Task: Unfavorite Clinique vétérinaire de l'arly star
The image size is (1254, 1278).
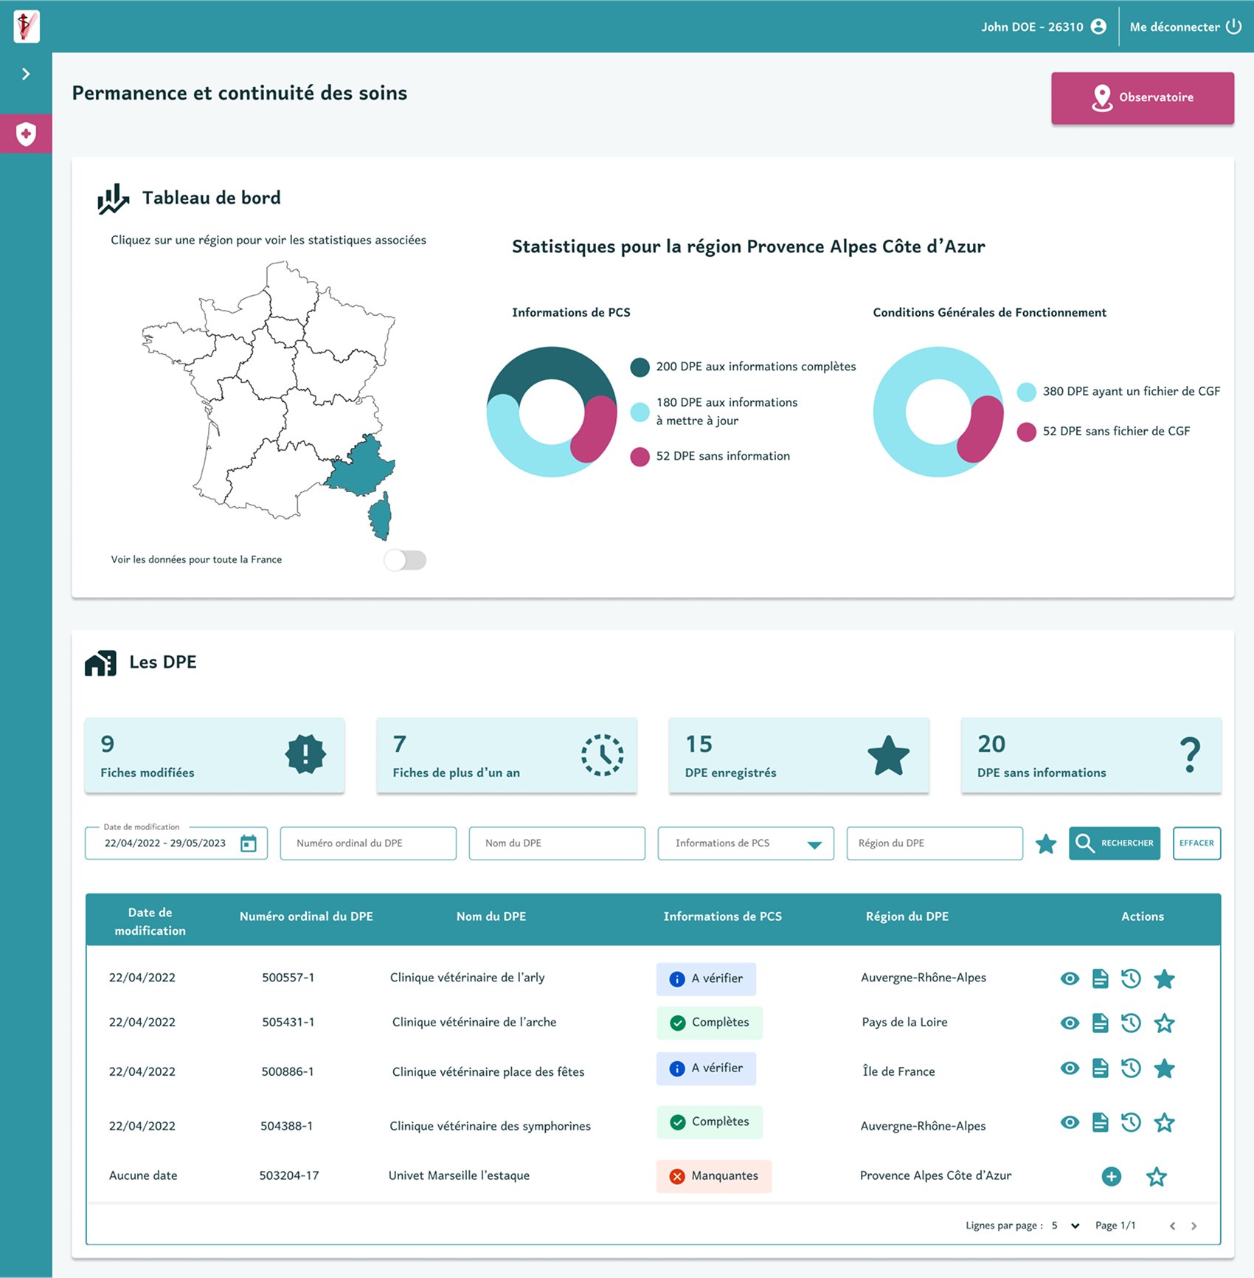Action: pos(1164,979)
